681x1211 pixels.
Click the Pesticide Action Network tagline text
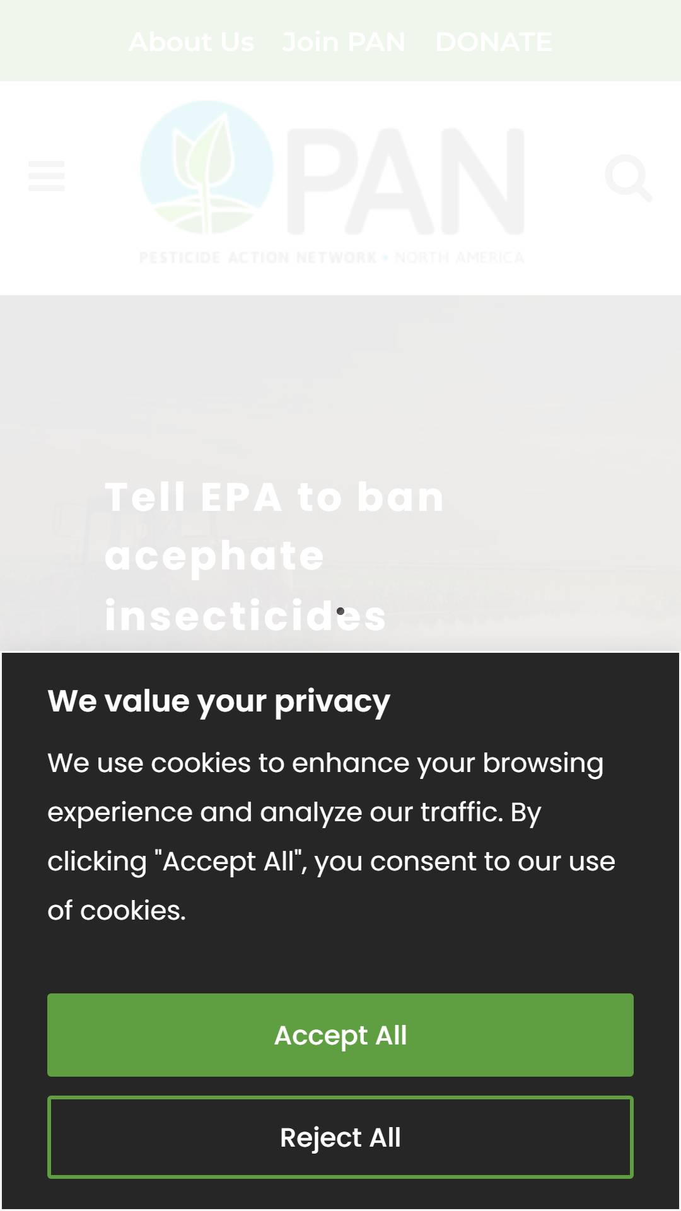pyautogui.click(x=258, y=257)
